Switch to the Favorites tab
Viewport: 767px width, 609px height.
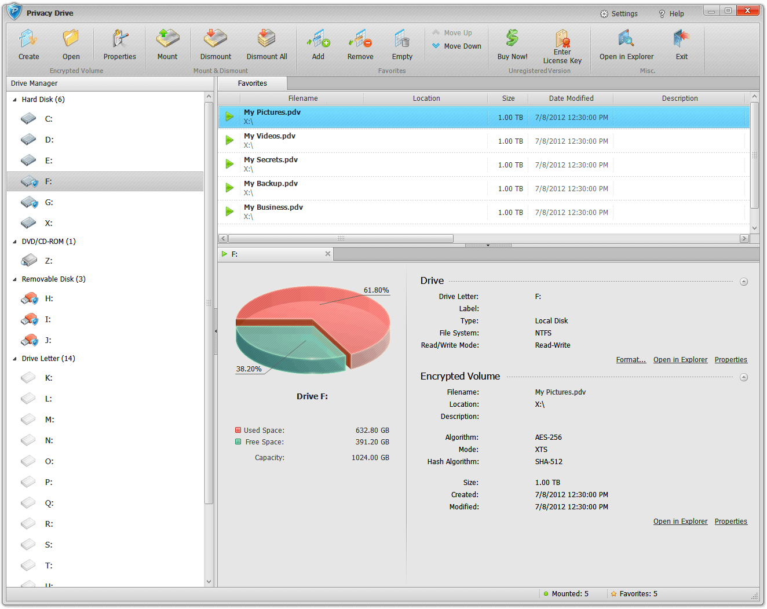click(x=251, y=83)
